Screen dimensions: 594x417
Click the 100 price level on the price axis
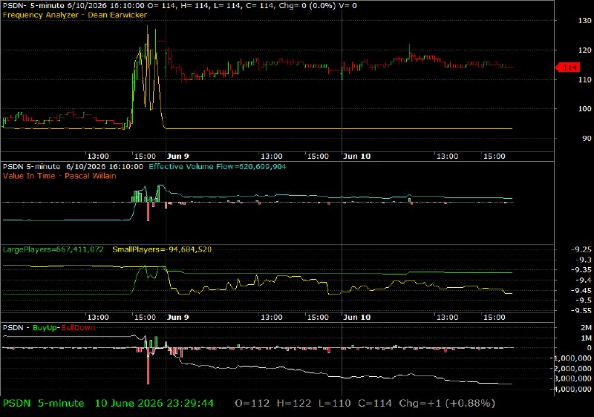(x=584, y=108)
